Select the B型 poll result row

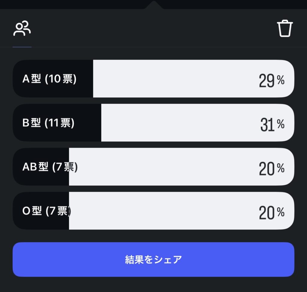click(153, 123)
